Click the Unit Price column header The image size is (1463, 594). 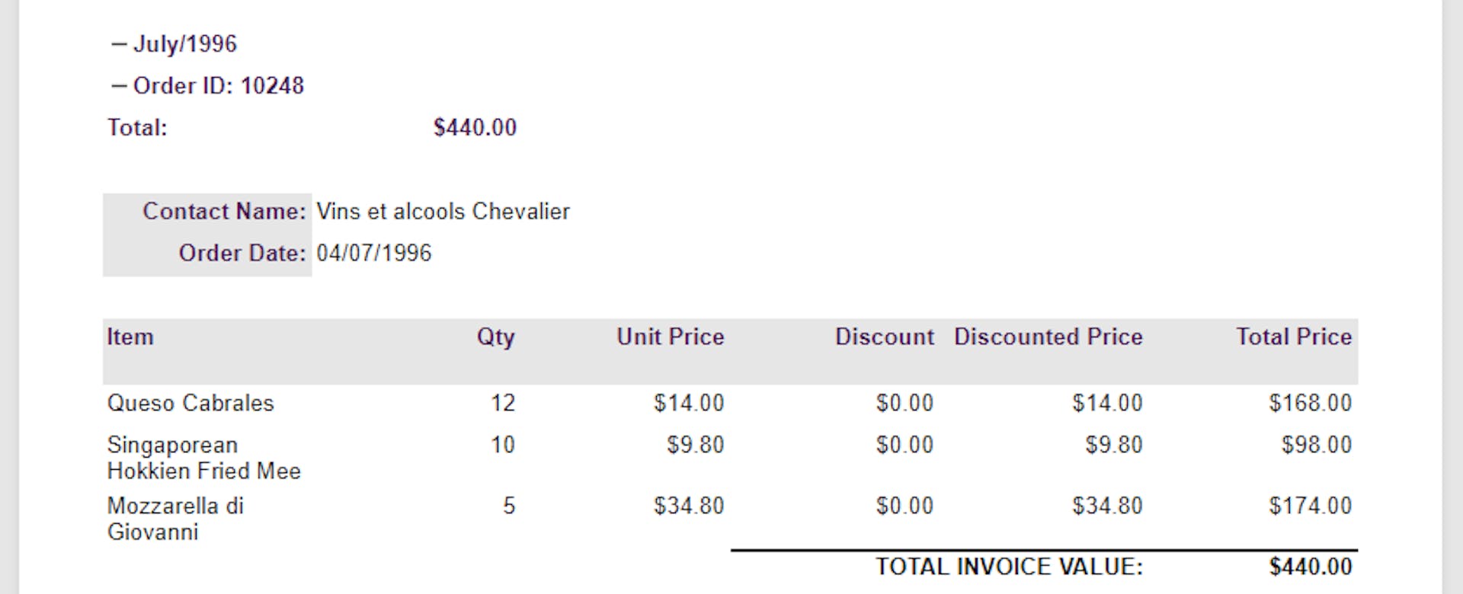(670, 337)
